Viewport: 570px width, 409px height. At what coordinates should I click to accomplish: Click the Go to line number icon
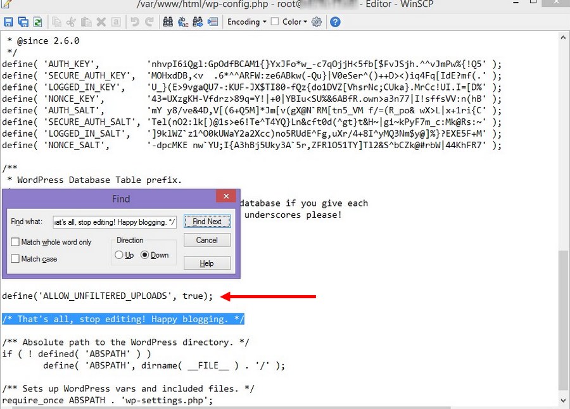click(212, 22)
